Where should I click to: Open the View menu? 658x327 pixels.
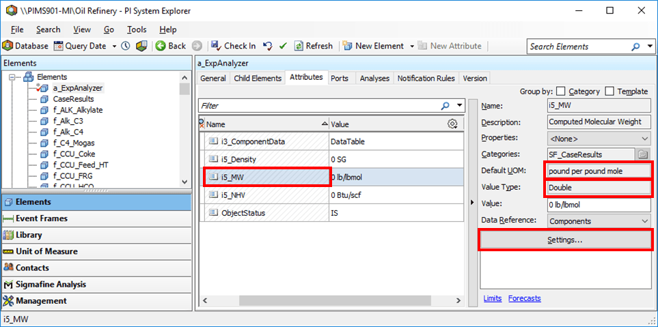pos(82,30)
